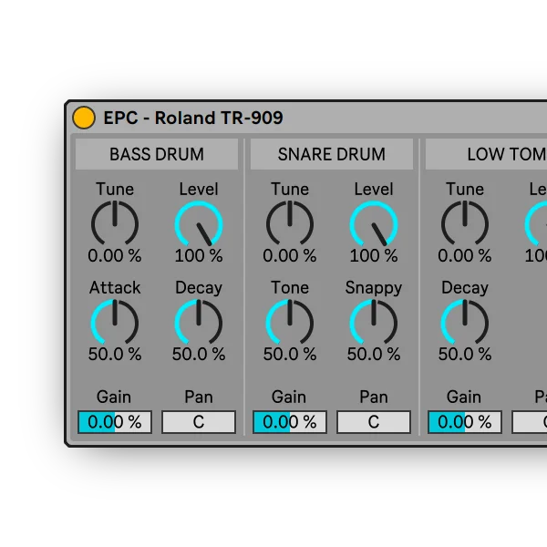The width and height of the screenshot is (547, 547).
Task: Click the Bass Drum Level knob
Action: tap(199, 223)
